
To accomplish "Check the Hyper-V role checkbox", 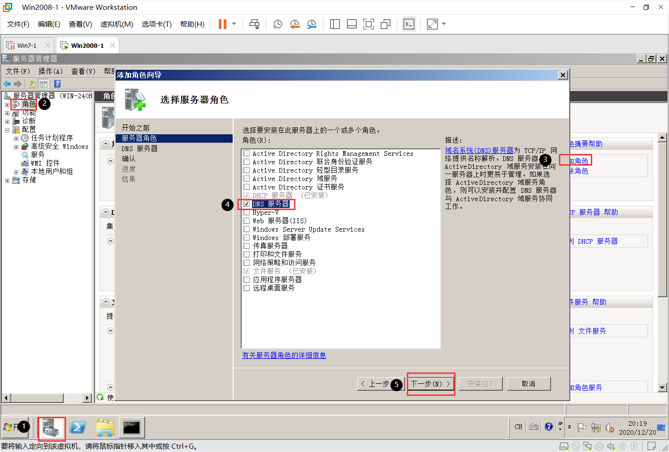I will pyautogui.click(x=247, y=212).
